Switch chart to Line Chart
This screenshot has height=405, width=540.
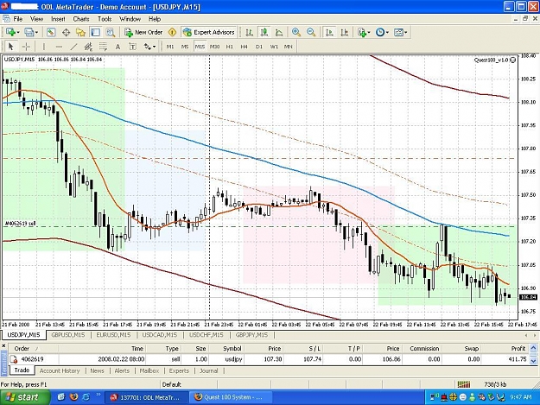[x=279, y=32]
